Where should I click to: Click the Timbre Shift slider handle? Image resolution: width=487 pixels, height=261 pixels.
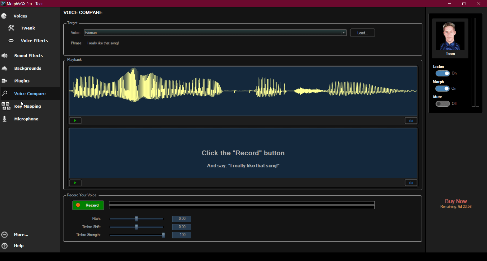coord(136,227)
